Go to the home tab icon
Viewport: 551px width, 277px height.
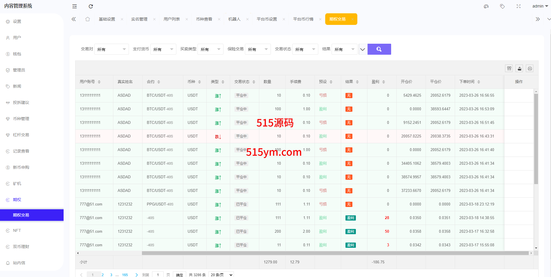click(88, 19)
